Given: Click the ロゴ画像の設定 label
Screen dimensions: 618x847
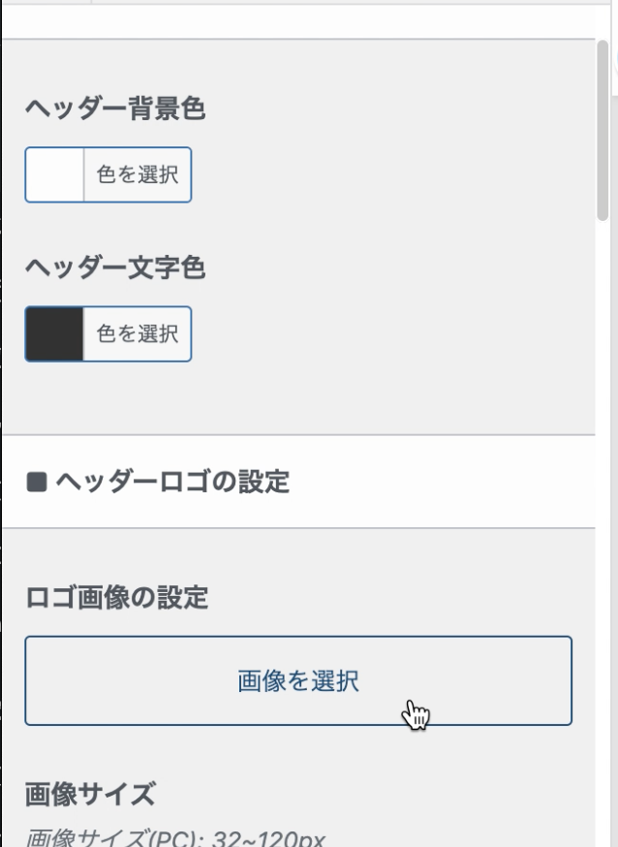Looking at the screenshot, I should (116, 598).
